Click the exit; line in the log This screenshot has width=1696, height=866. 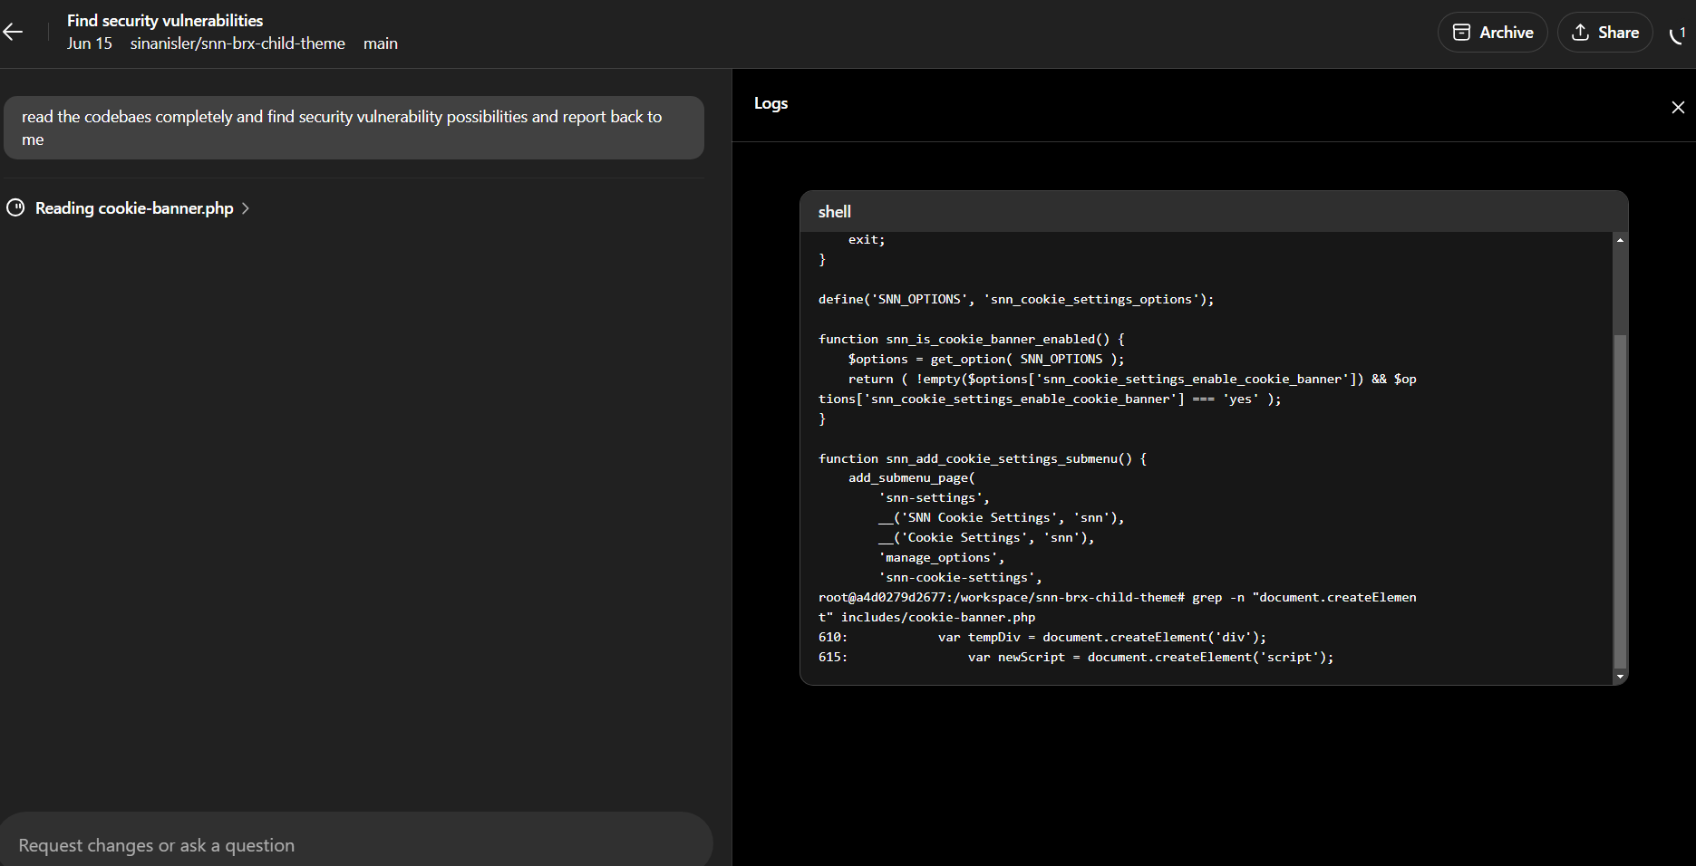tap(867, 239)
